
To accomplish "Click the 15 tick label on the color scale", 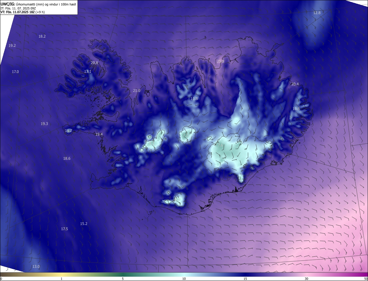I will [x=245, y=279].
